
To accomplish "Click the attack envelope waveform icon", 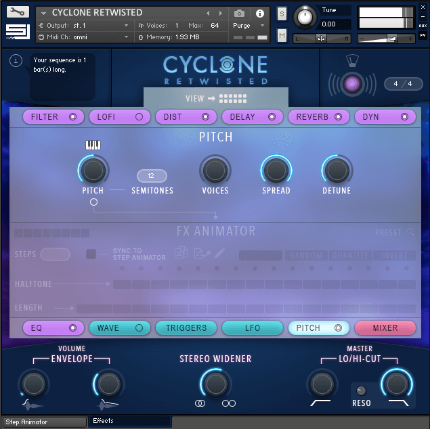I will (33, 405).
